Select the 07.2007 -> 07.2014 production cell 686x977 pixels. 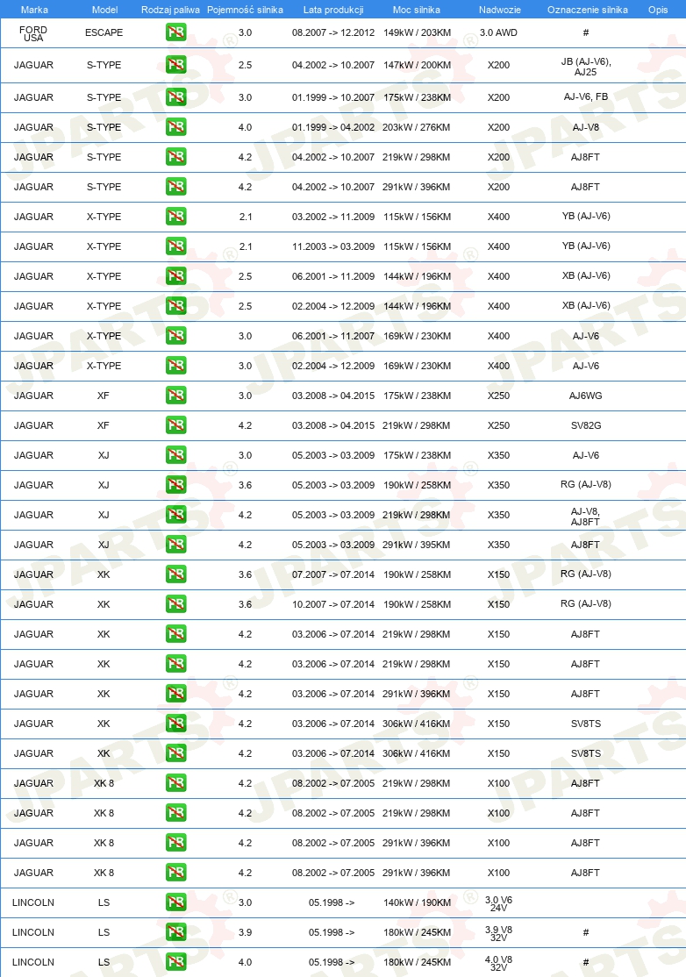click(x=333, y=574)
